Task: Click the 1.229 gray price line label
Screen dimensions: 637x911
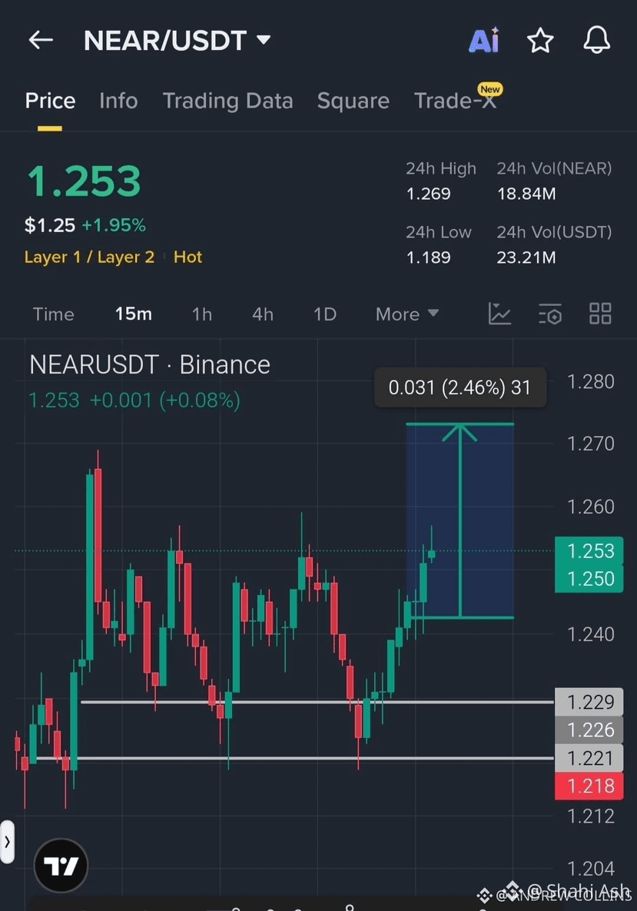Action: (589, 702)
